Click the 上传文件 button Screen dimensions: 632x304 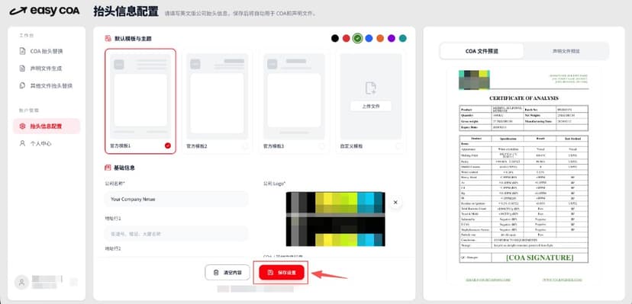370,107
